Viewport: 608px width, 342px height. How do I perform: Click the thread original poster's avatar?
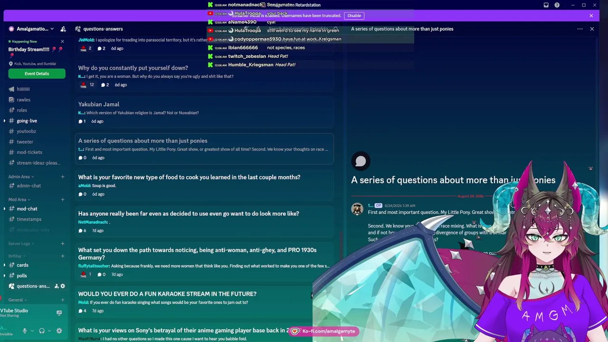[x=357, y=209]
